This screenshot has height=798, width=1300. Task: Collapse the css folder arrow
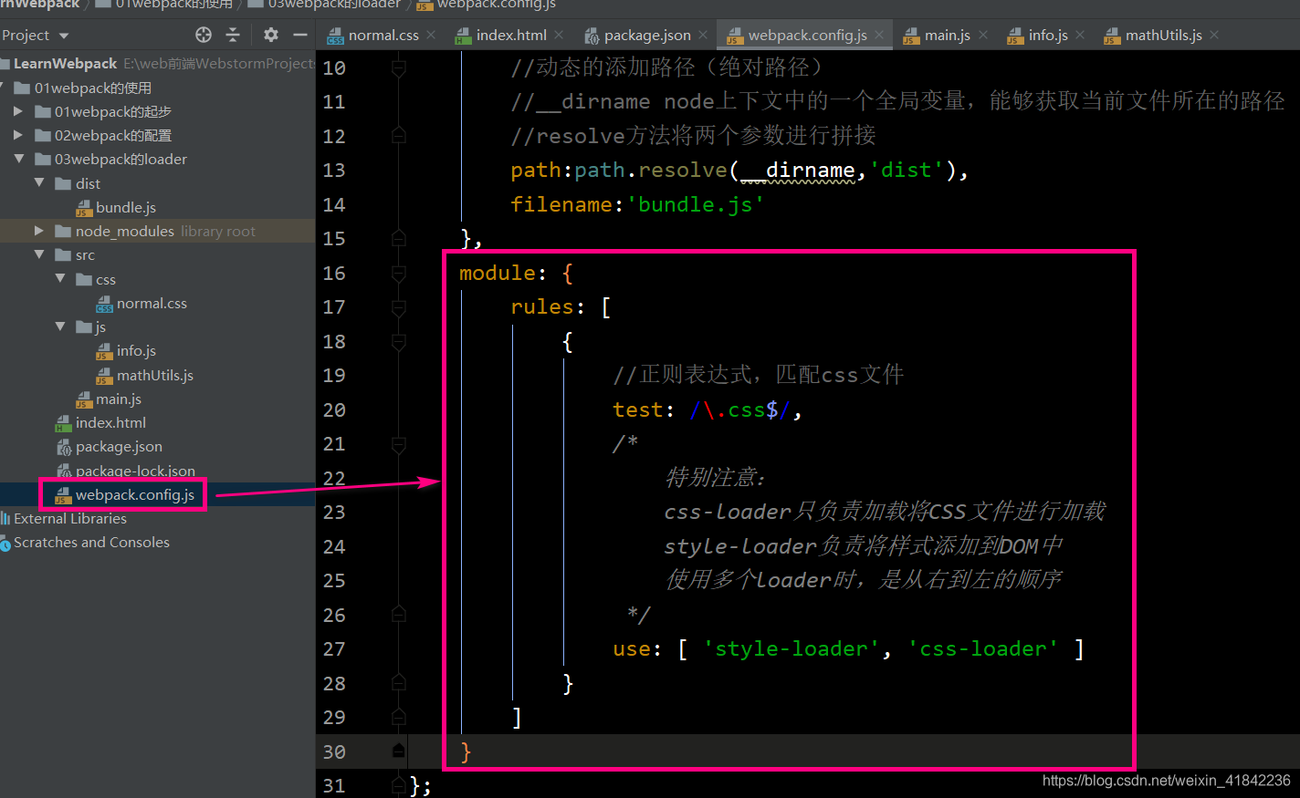tap(60, 278)
